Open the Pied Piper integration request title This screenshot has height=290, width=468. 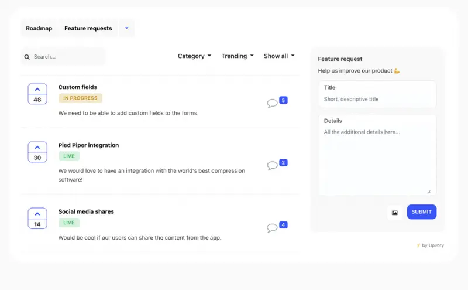click(x=88, y=145)
